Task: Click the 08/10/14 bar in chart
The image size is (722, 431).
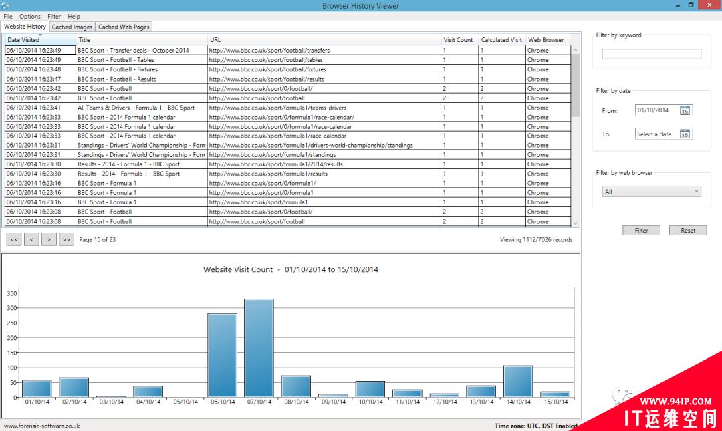Action: tap(296, 386)
